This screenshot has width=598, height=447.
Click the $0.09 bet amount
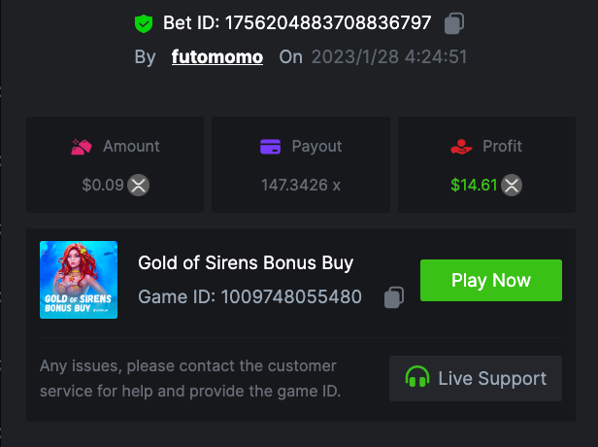point(103,185)
